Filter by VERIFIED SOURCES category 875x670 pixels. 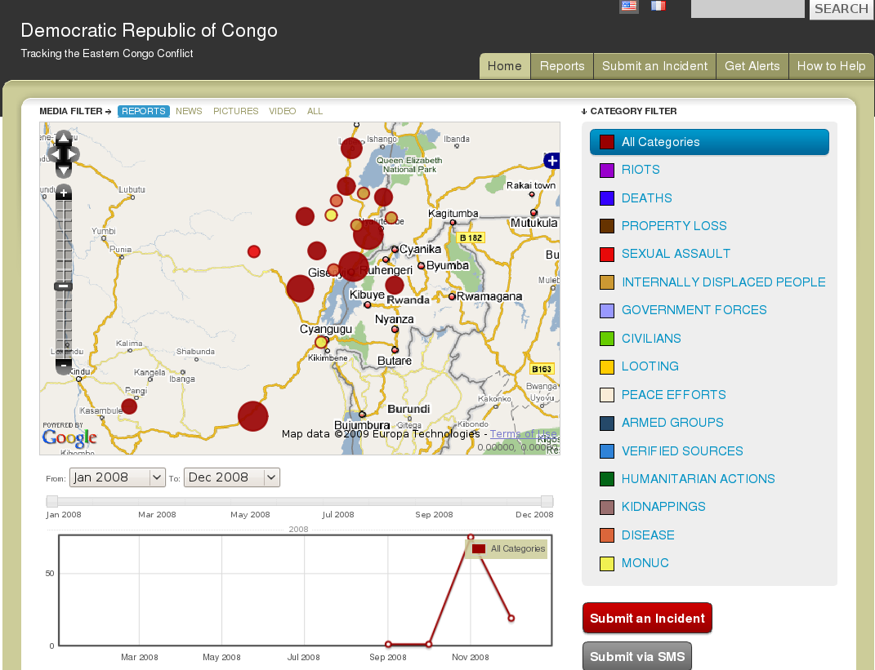click(682, 451)
